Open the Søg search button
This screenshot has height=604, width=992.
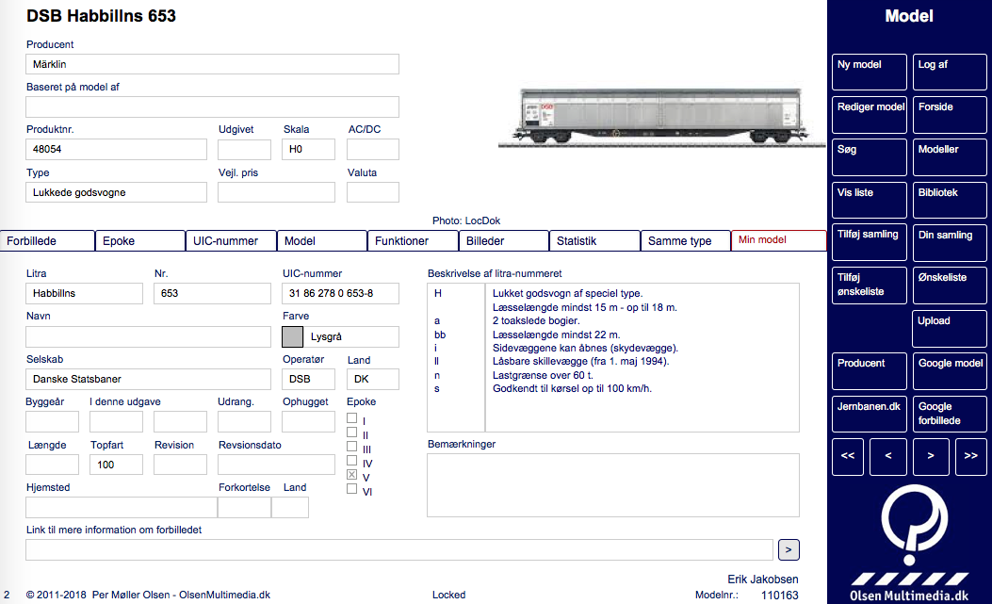point(870,157)
